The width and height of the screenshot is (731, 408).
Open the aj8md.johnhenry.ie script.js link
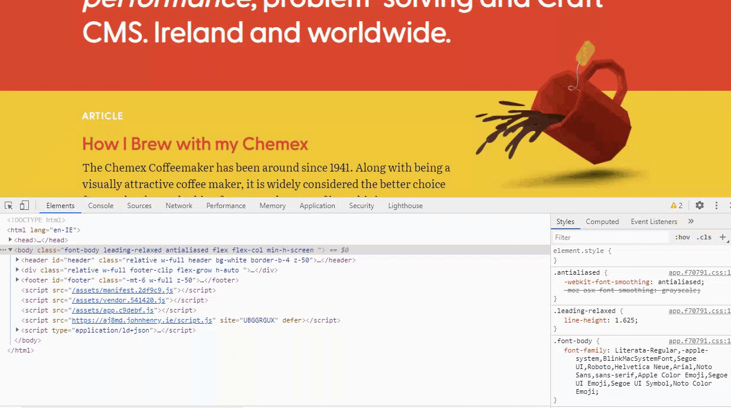pyautogui.click(x=142, y=320)
